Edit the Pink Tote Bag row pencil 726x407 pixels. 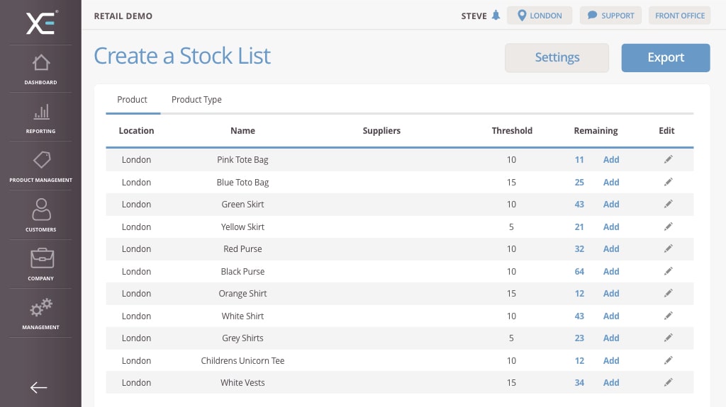668,160
